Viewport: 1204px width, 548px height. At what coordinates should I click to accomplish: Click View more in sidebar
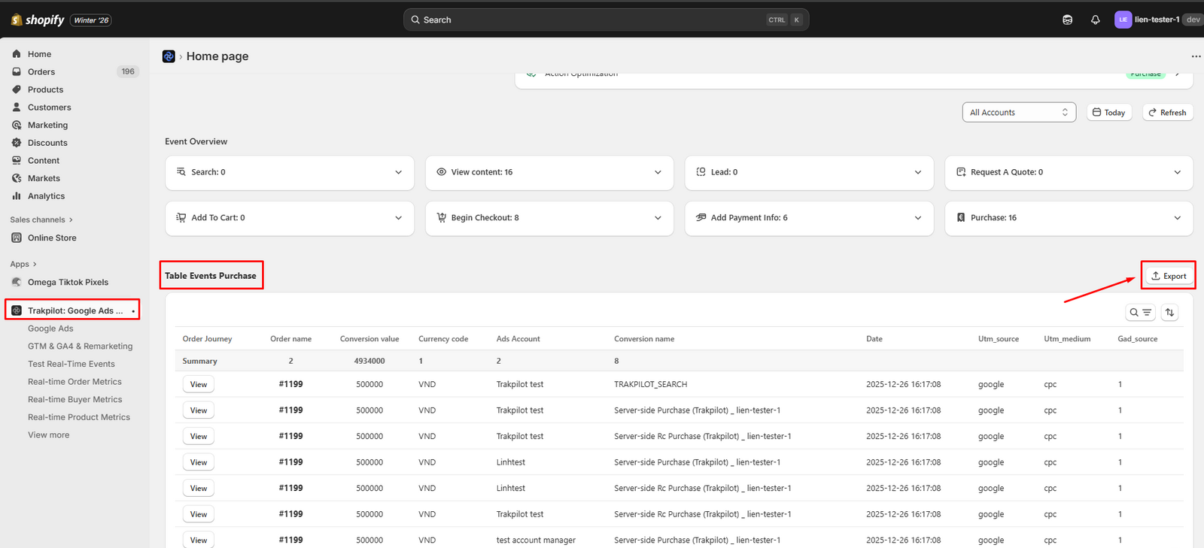(48, 435)
